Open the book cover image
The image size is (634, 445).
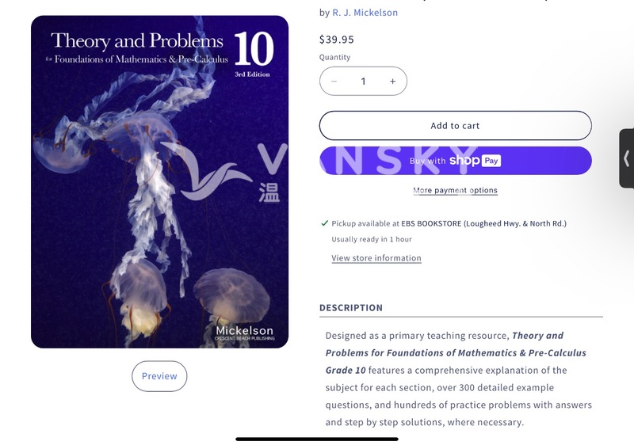pos(160,181)
